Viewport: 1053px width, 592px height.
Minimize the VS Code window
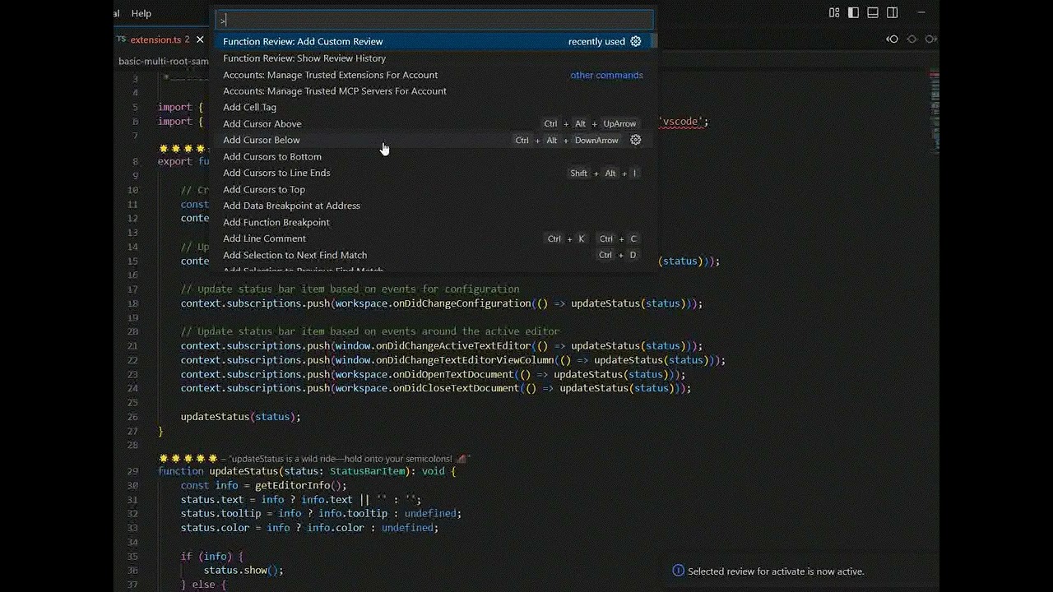click(x=922, y=13)
